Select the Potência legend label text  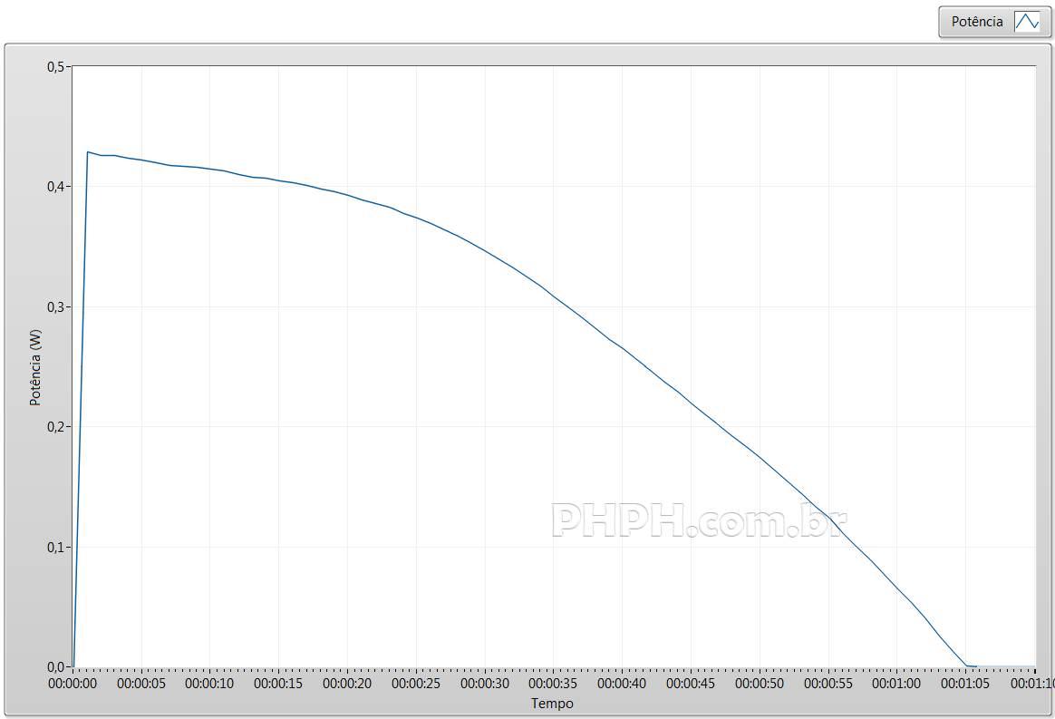coord(976,22)
